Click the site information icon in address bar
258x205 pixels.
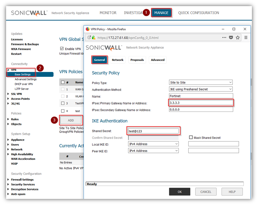tap(89, 37)
